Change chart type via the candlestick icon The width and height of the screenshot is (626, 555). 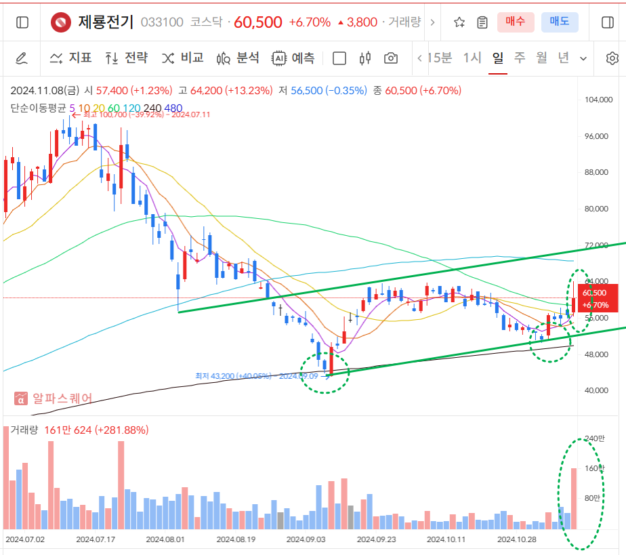click(367, 58)
